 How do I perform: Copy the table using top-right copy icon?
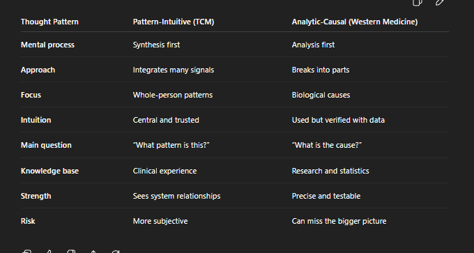(417, 2)
